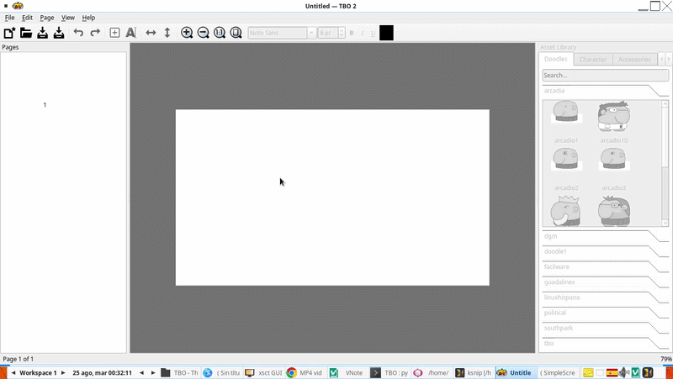
Task: Increase font size with the up stepper
Action: [x=342, y=30]
